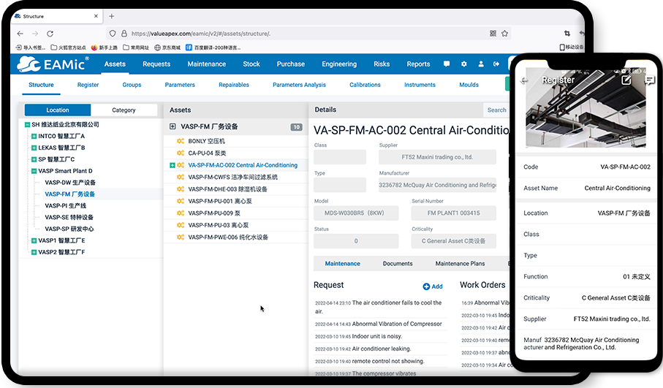
Task: Expand the VA-SP-FM-AC-002 asset row
Action: click(173, 165)
